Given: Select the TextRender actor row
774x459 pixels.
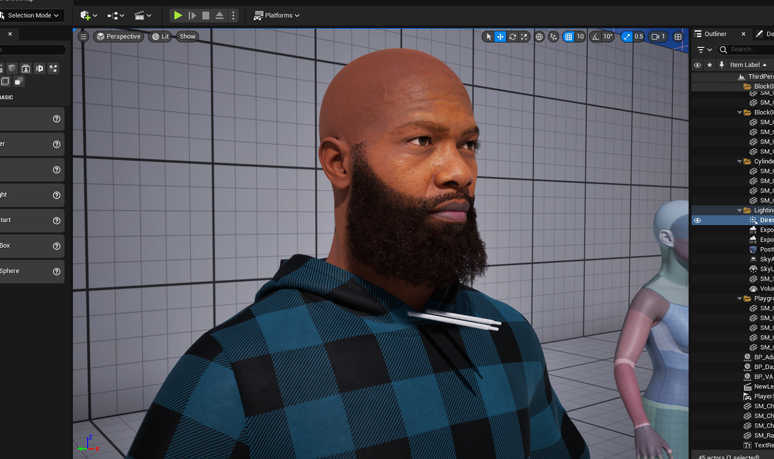Looking at the screenshot, I should tap(733, 445).
